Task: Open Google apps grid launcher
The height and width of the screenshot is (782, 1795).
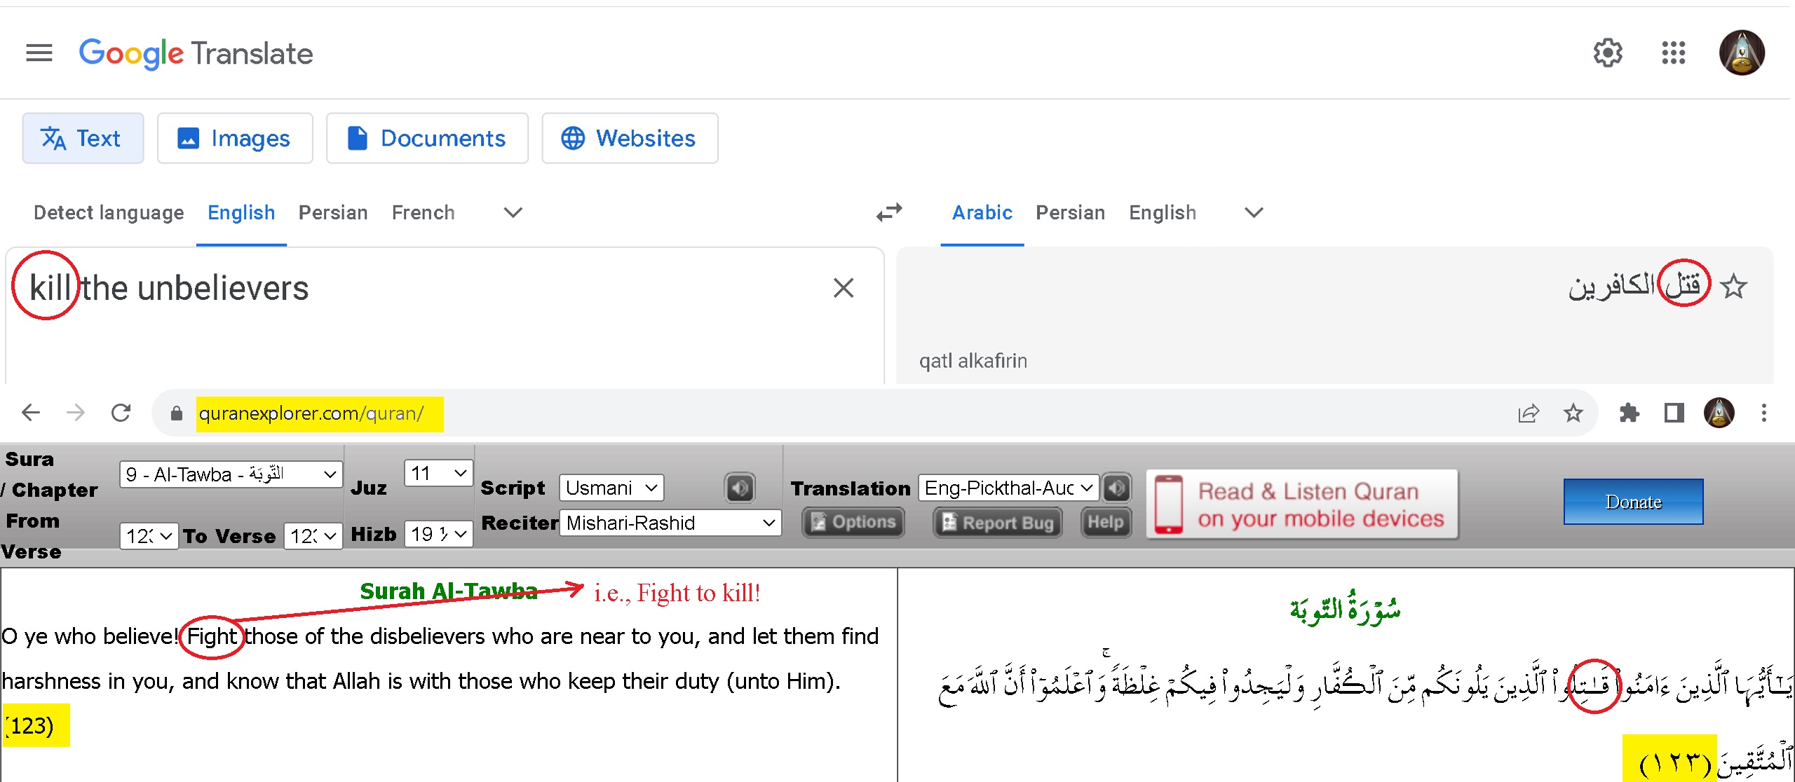Action: coord(1673,53)
